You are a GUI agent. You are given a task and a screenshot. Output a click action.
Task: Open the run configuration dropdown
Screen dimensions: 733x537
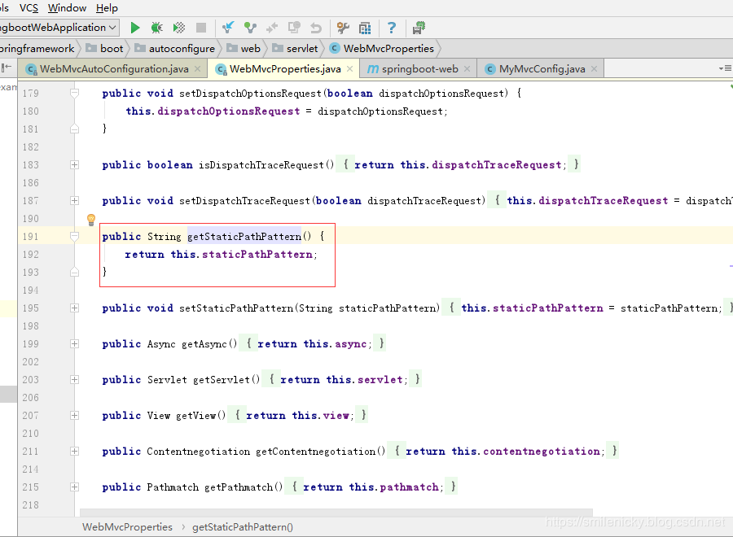(x=112, y=28)
